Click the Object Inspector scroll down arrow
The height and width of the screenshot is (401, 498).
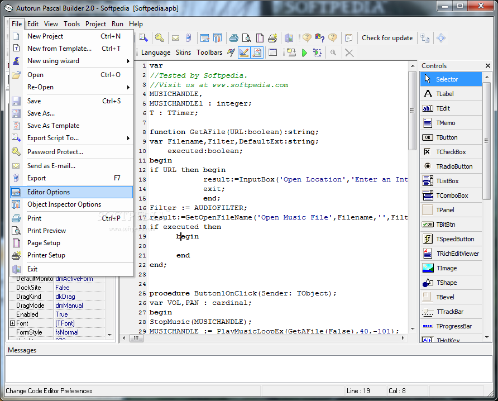click(109, 335)
